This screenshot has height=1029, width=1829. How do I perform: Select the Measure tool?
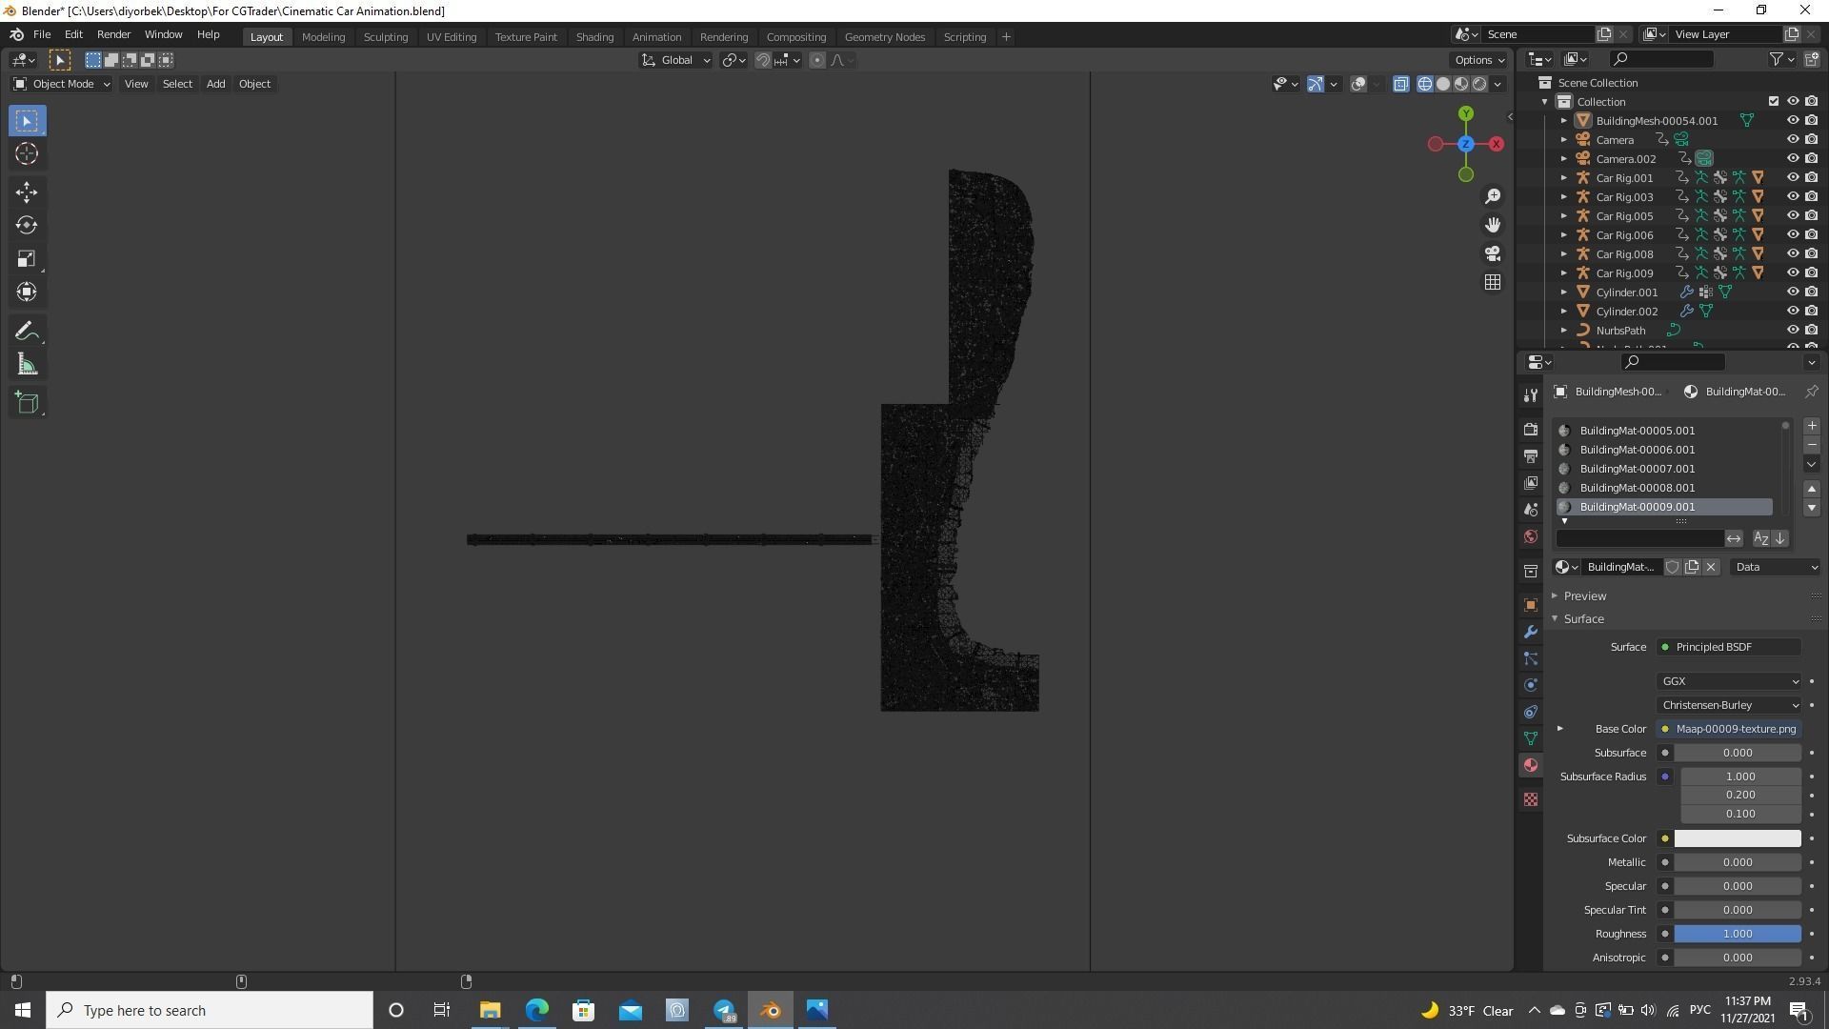pyautogui.click(x=27, y=365)
